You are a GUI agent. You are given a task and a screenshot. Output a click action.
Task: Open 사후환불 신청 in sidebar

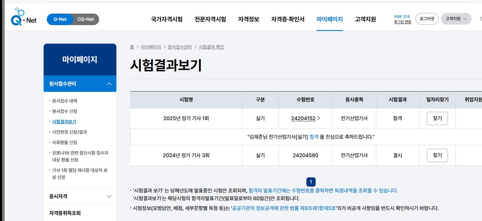click(64, 142)
